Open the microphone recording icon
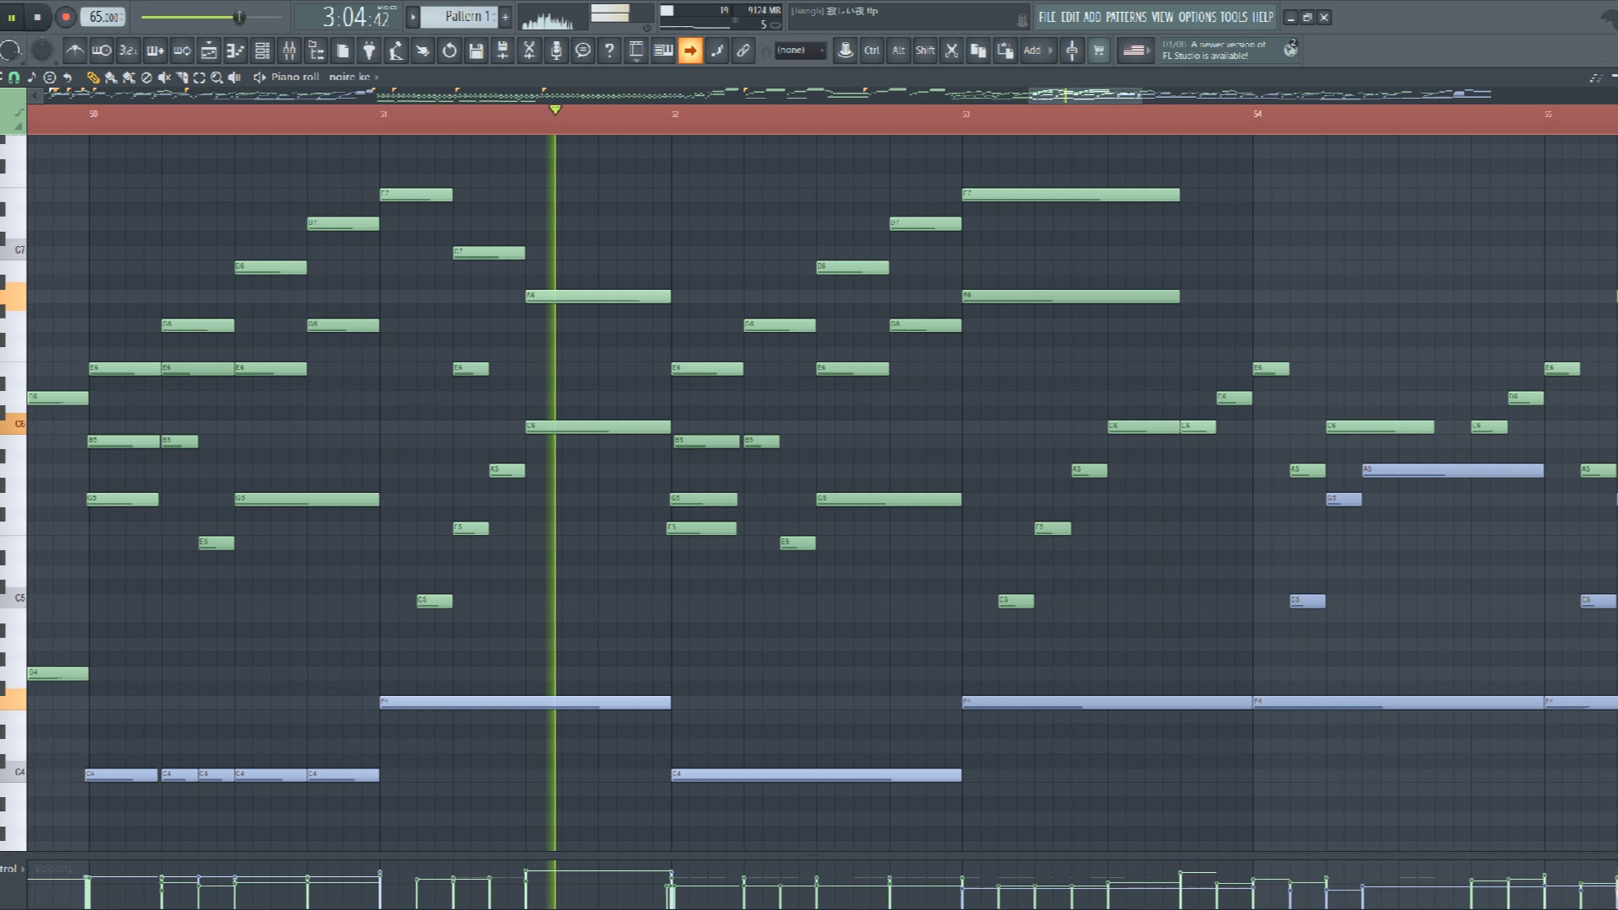This screenshot has width=1618, height=910. coord(555,51)
